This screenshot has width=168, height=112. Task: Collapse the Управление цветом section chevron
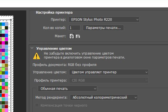pyautogui.click(x=32, y=48)
